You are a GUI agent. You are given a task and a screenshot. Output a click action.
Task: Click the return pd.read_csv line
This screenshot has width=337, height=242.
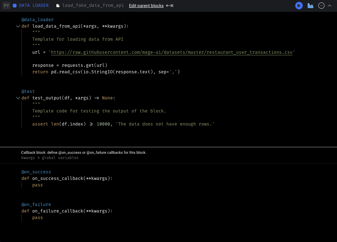(106, 72)
